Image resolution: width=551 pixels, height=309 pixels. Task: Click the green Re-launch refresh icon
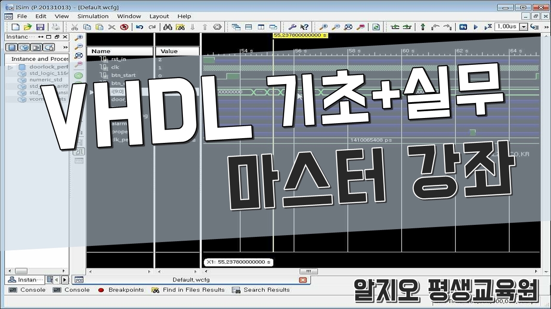(x=376, y=27)
